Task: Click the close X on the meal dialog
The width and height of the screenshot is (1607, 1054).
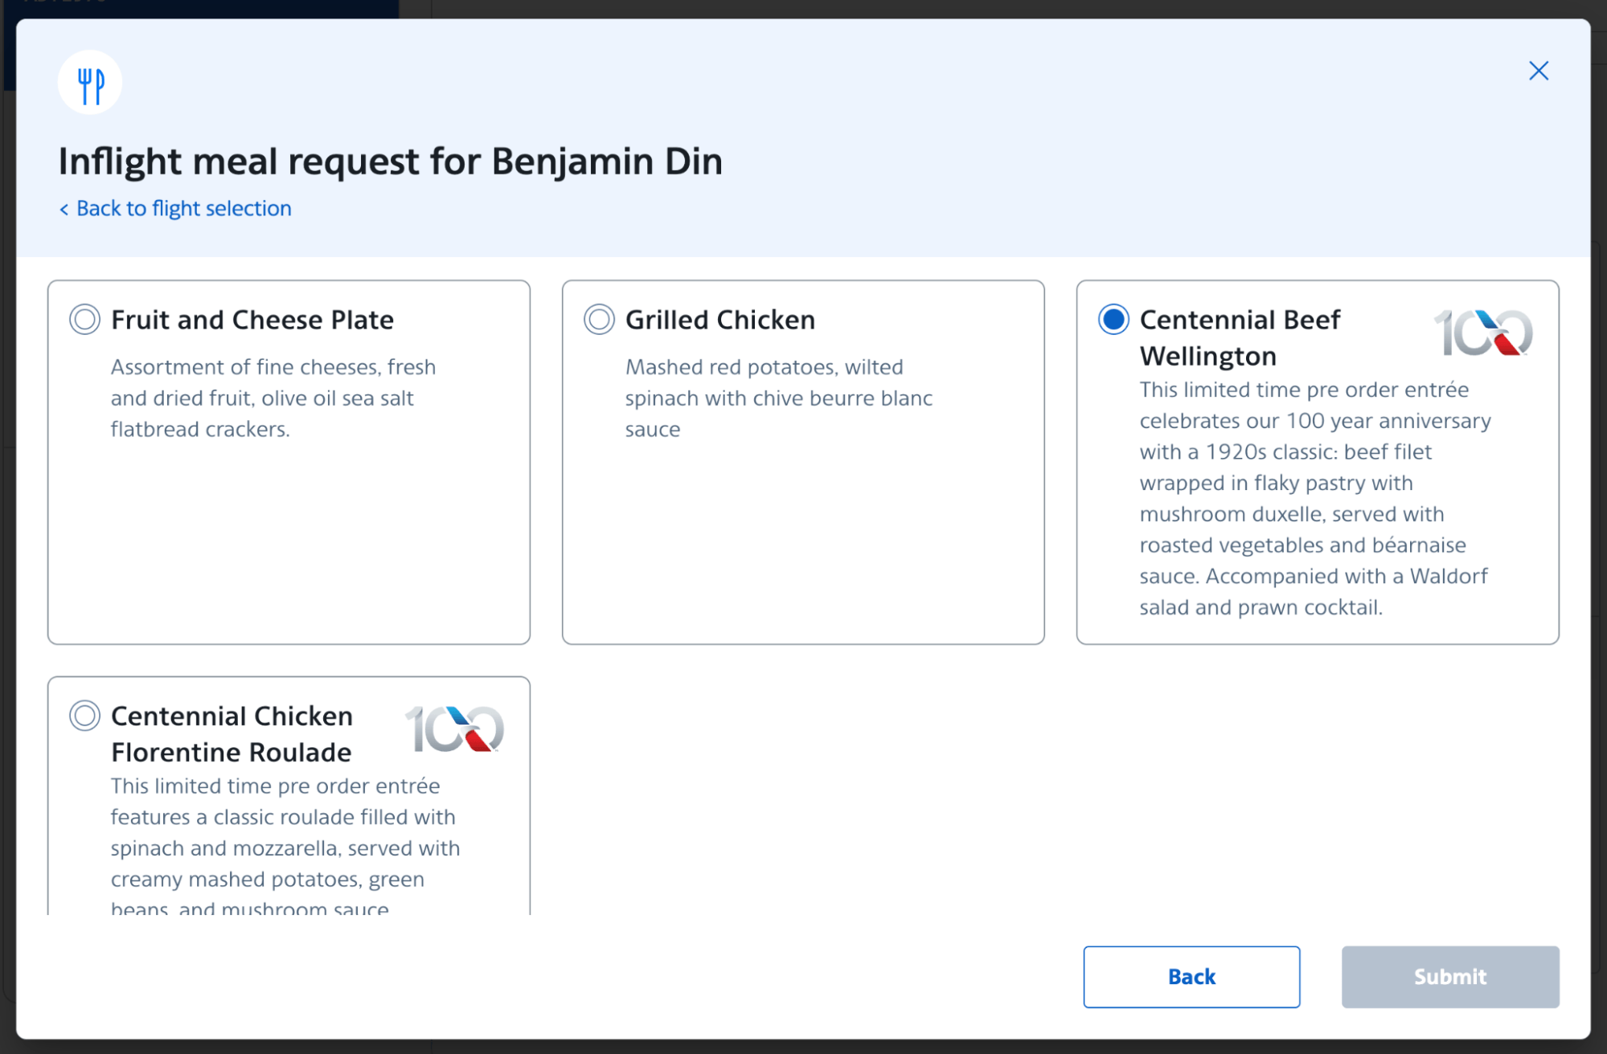Action: coord(1538,71)
